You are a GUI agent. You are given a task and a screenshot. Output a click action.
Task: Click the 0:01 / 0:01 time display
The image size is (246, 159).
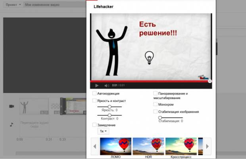118,85
